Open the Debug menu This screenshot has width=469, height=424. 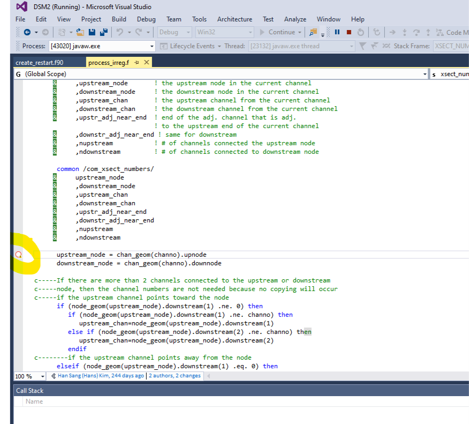point(146,19)
